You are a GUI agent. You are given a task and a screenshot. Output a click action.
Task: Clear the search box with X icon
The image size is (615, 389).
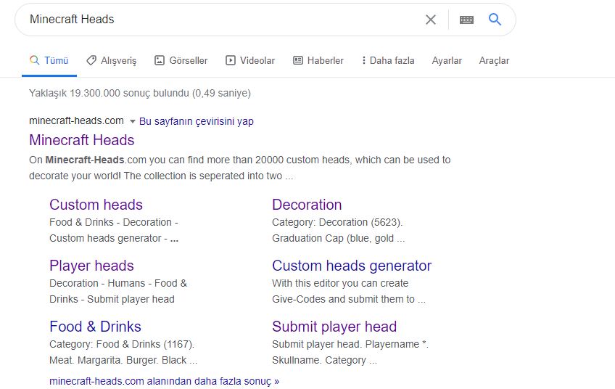click(x=431, y=20)
